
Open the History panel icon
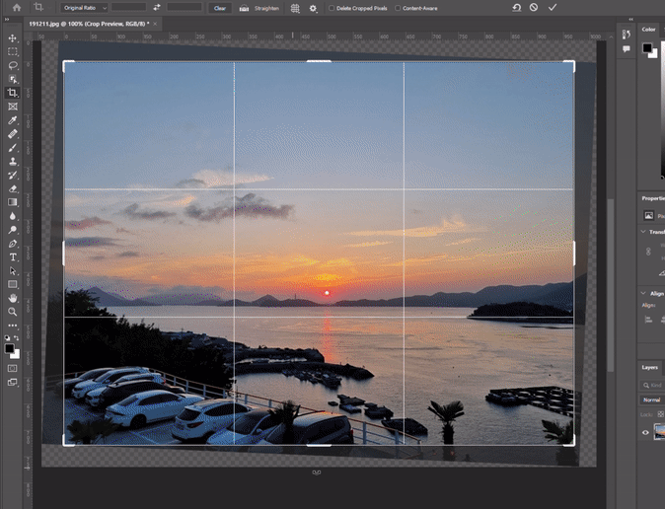[627, 35]
